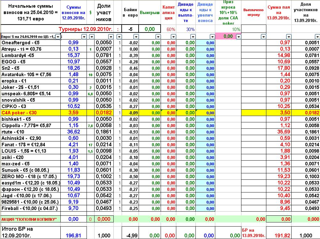Open filter dropdown for Выплачено игроку column
320x239 pixels.
coord(263,37)
